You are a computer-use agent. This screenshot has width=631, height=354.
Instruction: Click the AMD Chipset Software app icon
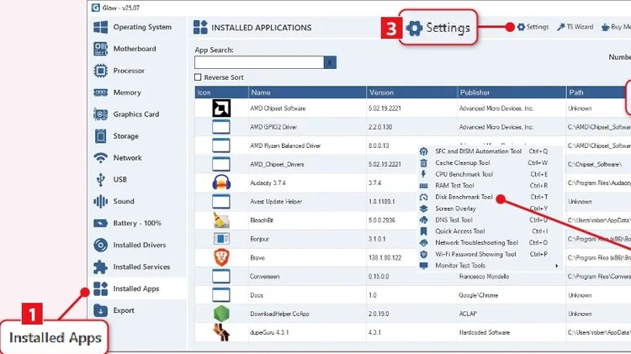tap(221, 108)
